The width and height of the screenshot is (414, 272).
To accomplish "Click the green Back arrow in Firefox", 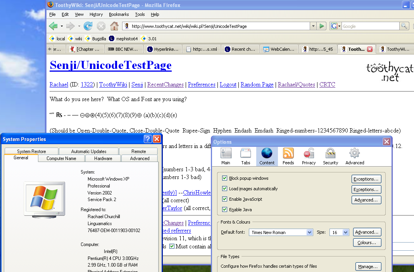I will (x=53, y=26).
